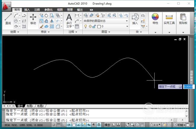The height and width of the screenshot is (129, 196).
Task: Switch to the 注释 ribbon tab
Action: 37,10
